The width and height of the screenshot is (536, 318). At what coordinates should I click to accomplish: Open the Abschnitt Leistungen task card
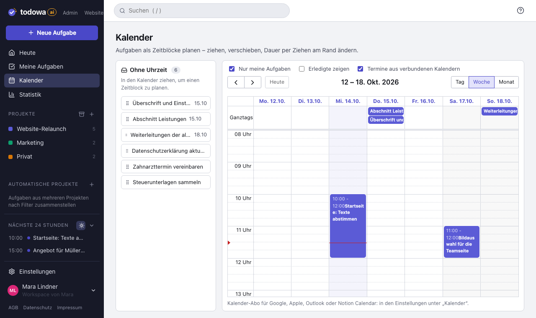pos(166,119)
